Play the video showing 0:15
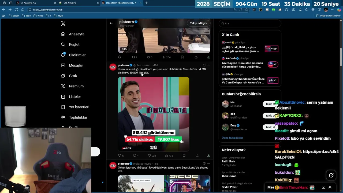Viewport: 343px width, 193px height. pos(164,40)
